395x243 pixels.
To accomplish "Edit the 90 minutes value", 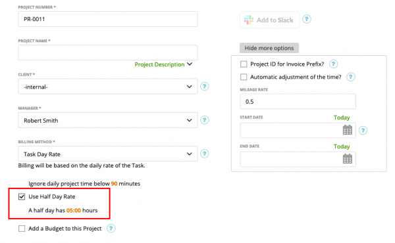I will [x=114, y=184].
